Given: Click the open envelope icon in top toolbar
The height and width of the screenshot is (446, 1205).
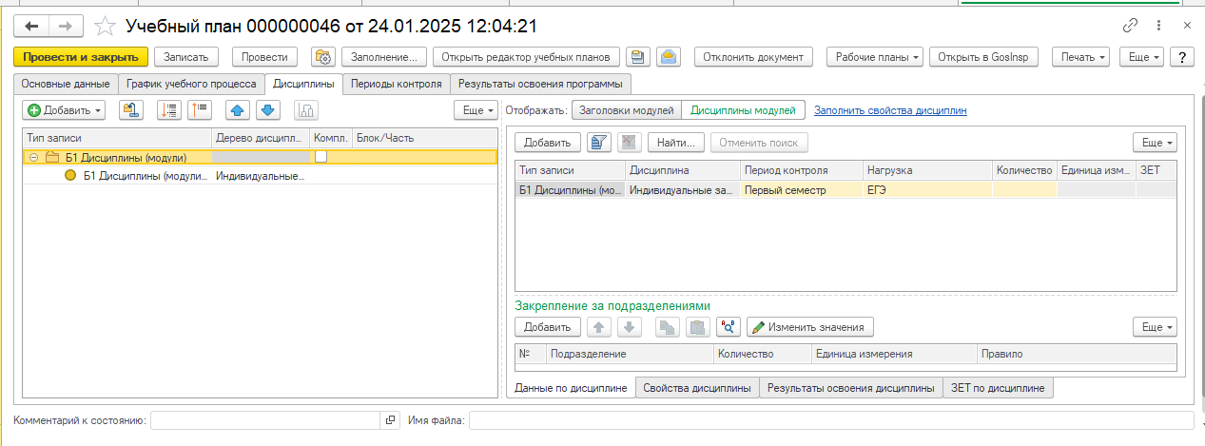Looking at the screenshot, I should [670, 57].
